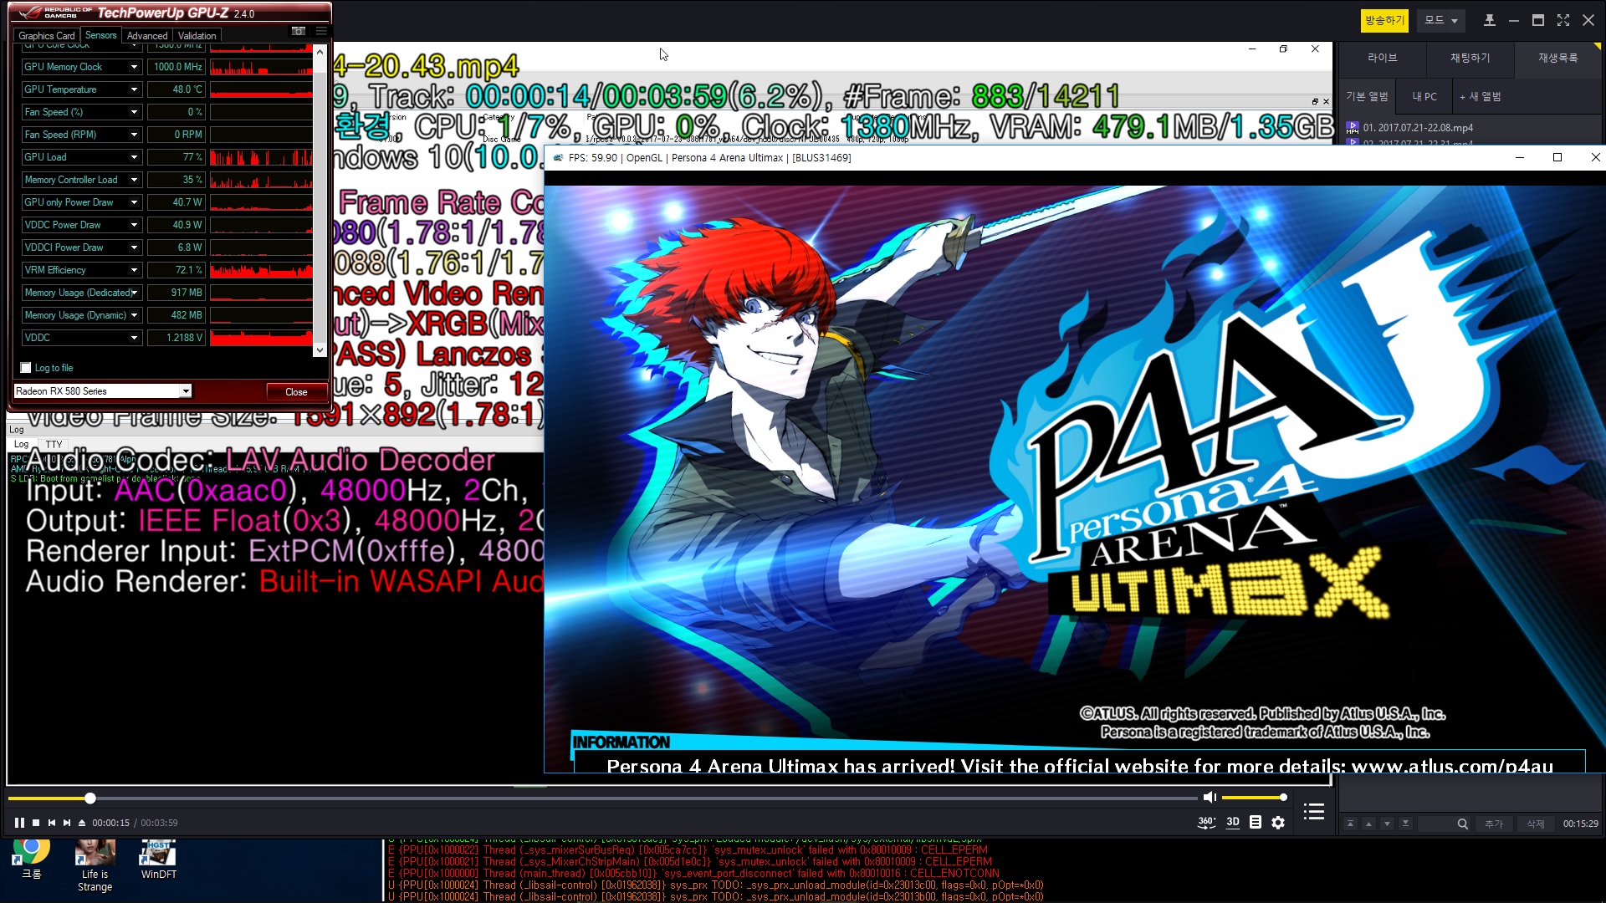Click the eject disc icon
Screen dimensions: 1606x903
click(x=82, y=823)
